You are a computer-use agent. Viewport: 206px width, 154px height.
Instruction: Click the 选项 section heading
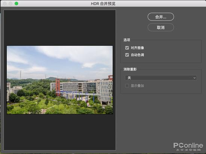coord(127,40)
